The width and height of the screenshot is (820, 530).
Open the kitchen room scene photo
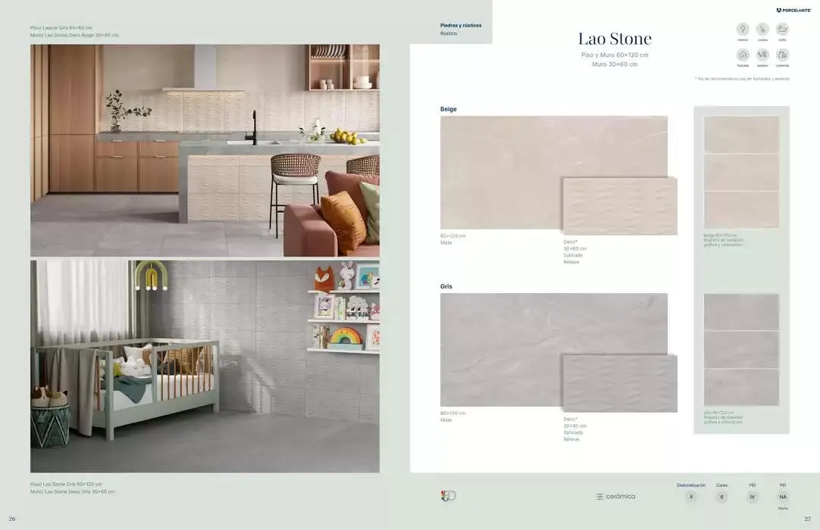(x=205, y=150)
